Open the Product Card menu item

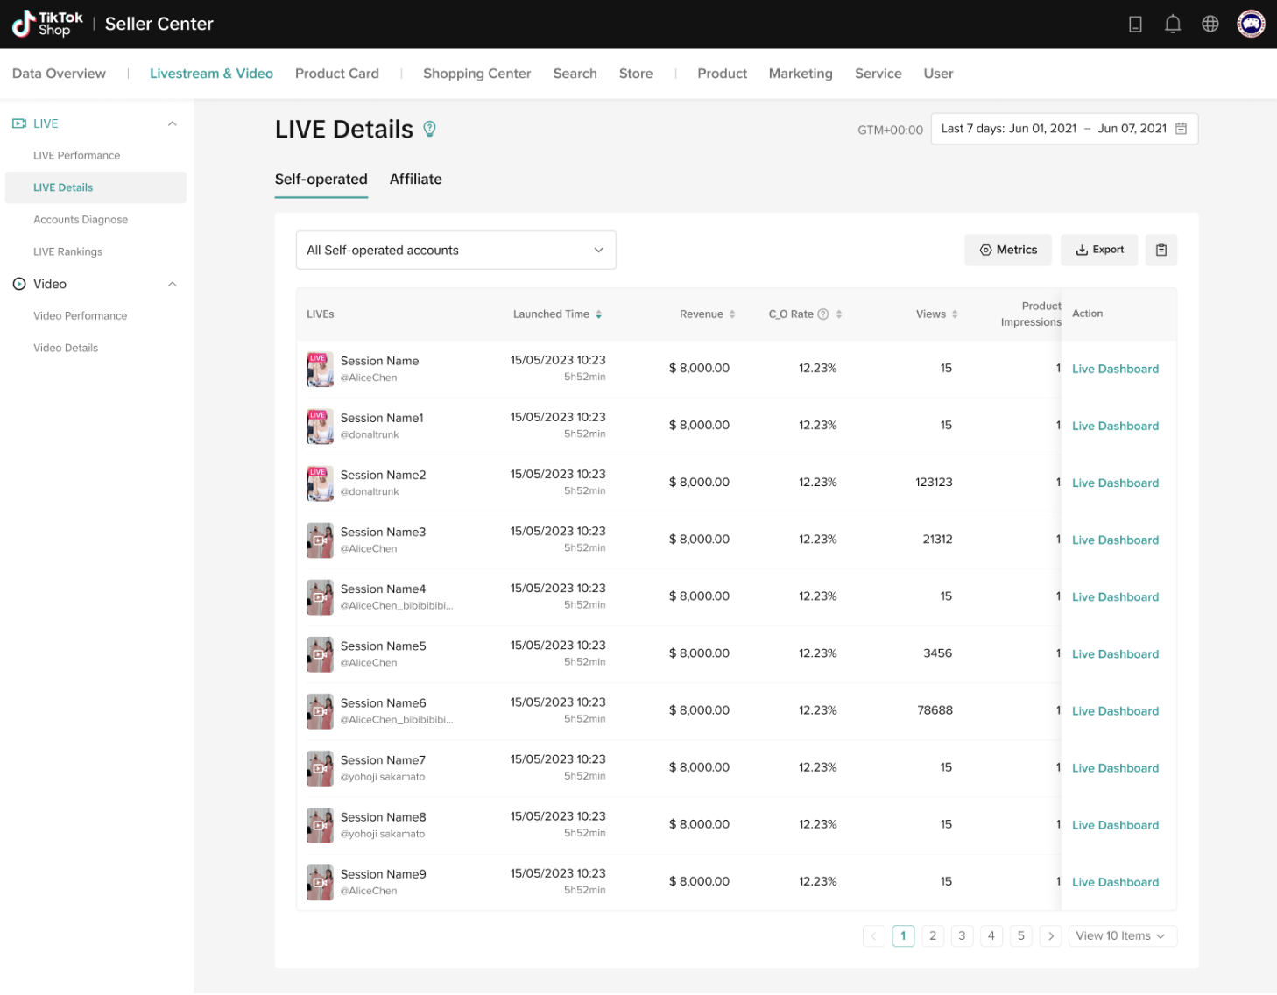pos(336,74)
